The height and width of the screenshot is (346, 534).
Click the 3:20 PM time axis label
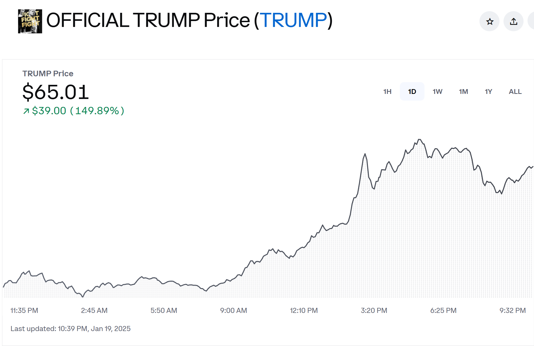coord(374,311)
